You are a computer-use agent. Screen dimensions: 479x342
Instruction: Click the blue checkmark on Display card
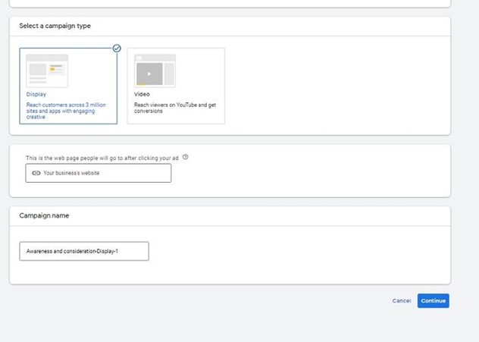click(116, 48)
